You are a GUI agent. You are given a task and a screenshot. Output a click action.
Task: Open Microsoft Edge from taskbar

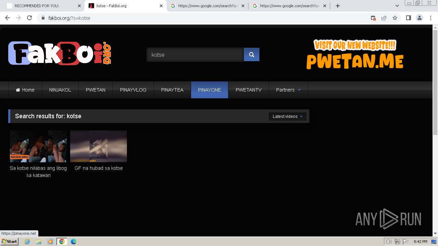74,242
